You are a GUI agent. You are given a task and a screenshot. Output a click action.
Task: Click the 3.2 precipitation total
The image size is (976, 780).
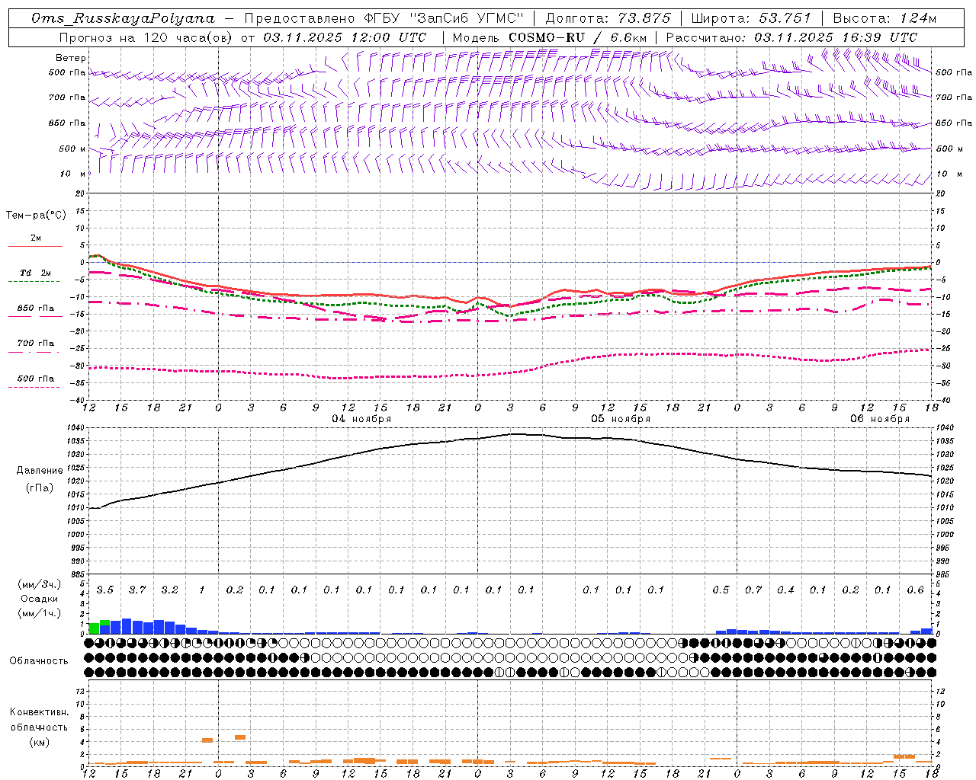tap(169, 590)
